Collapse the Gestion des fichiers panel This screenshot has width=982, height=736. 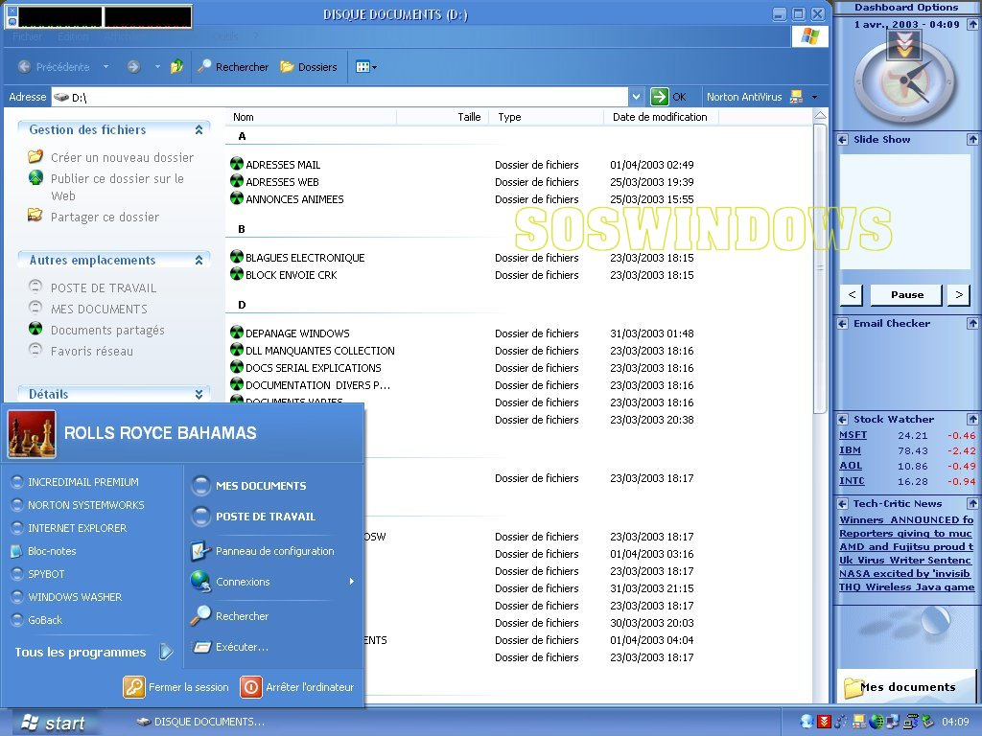point(199,130)
